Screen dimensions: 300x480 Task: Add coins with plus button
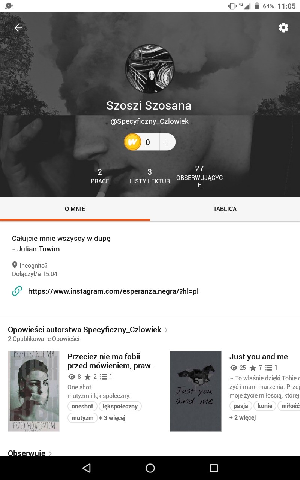click(167, 142)
